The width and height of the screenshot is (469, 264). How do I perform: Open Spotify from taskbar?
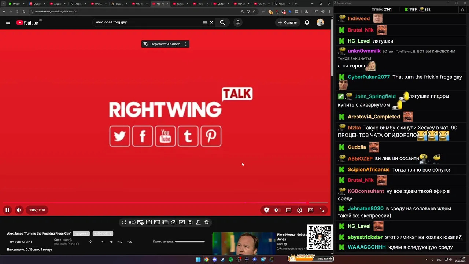tap(230, 260)
